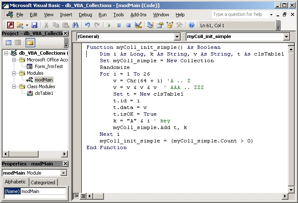Save the project with the floppy icon
This screenshot has height=203, width=298.
pos(34,25)
